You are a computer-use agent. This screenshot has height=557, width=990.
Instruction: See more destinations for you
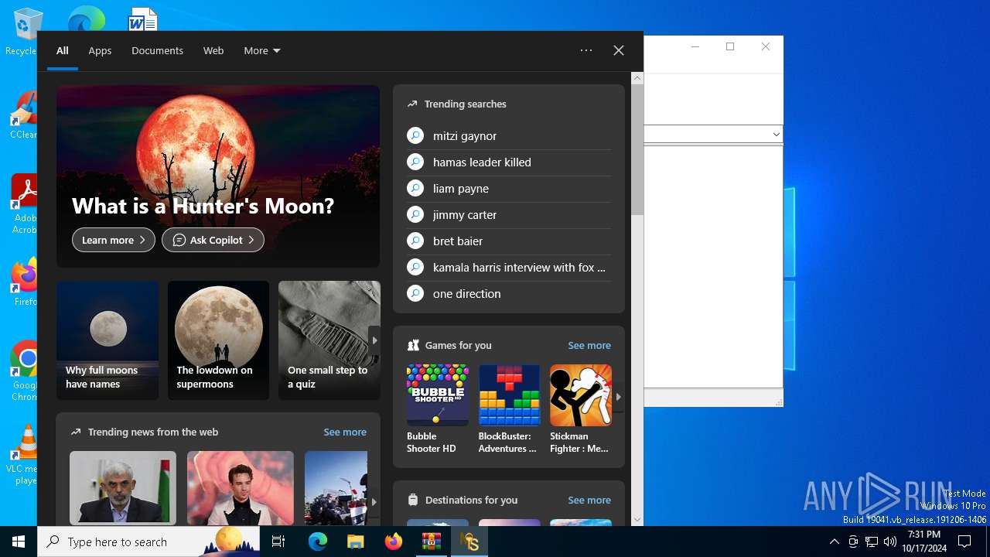(x=589, y=500)
